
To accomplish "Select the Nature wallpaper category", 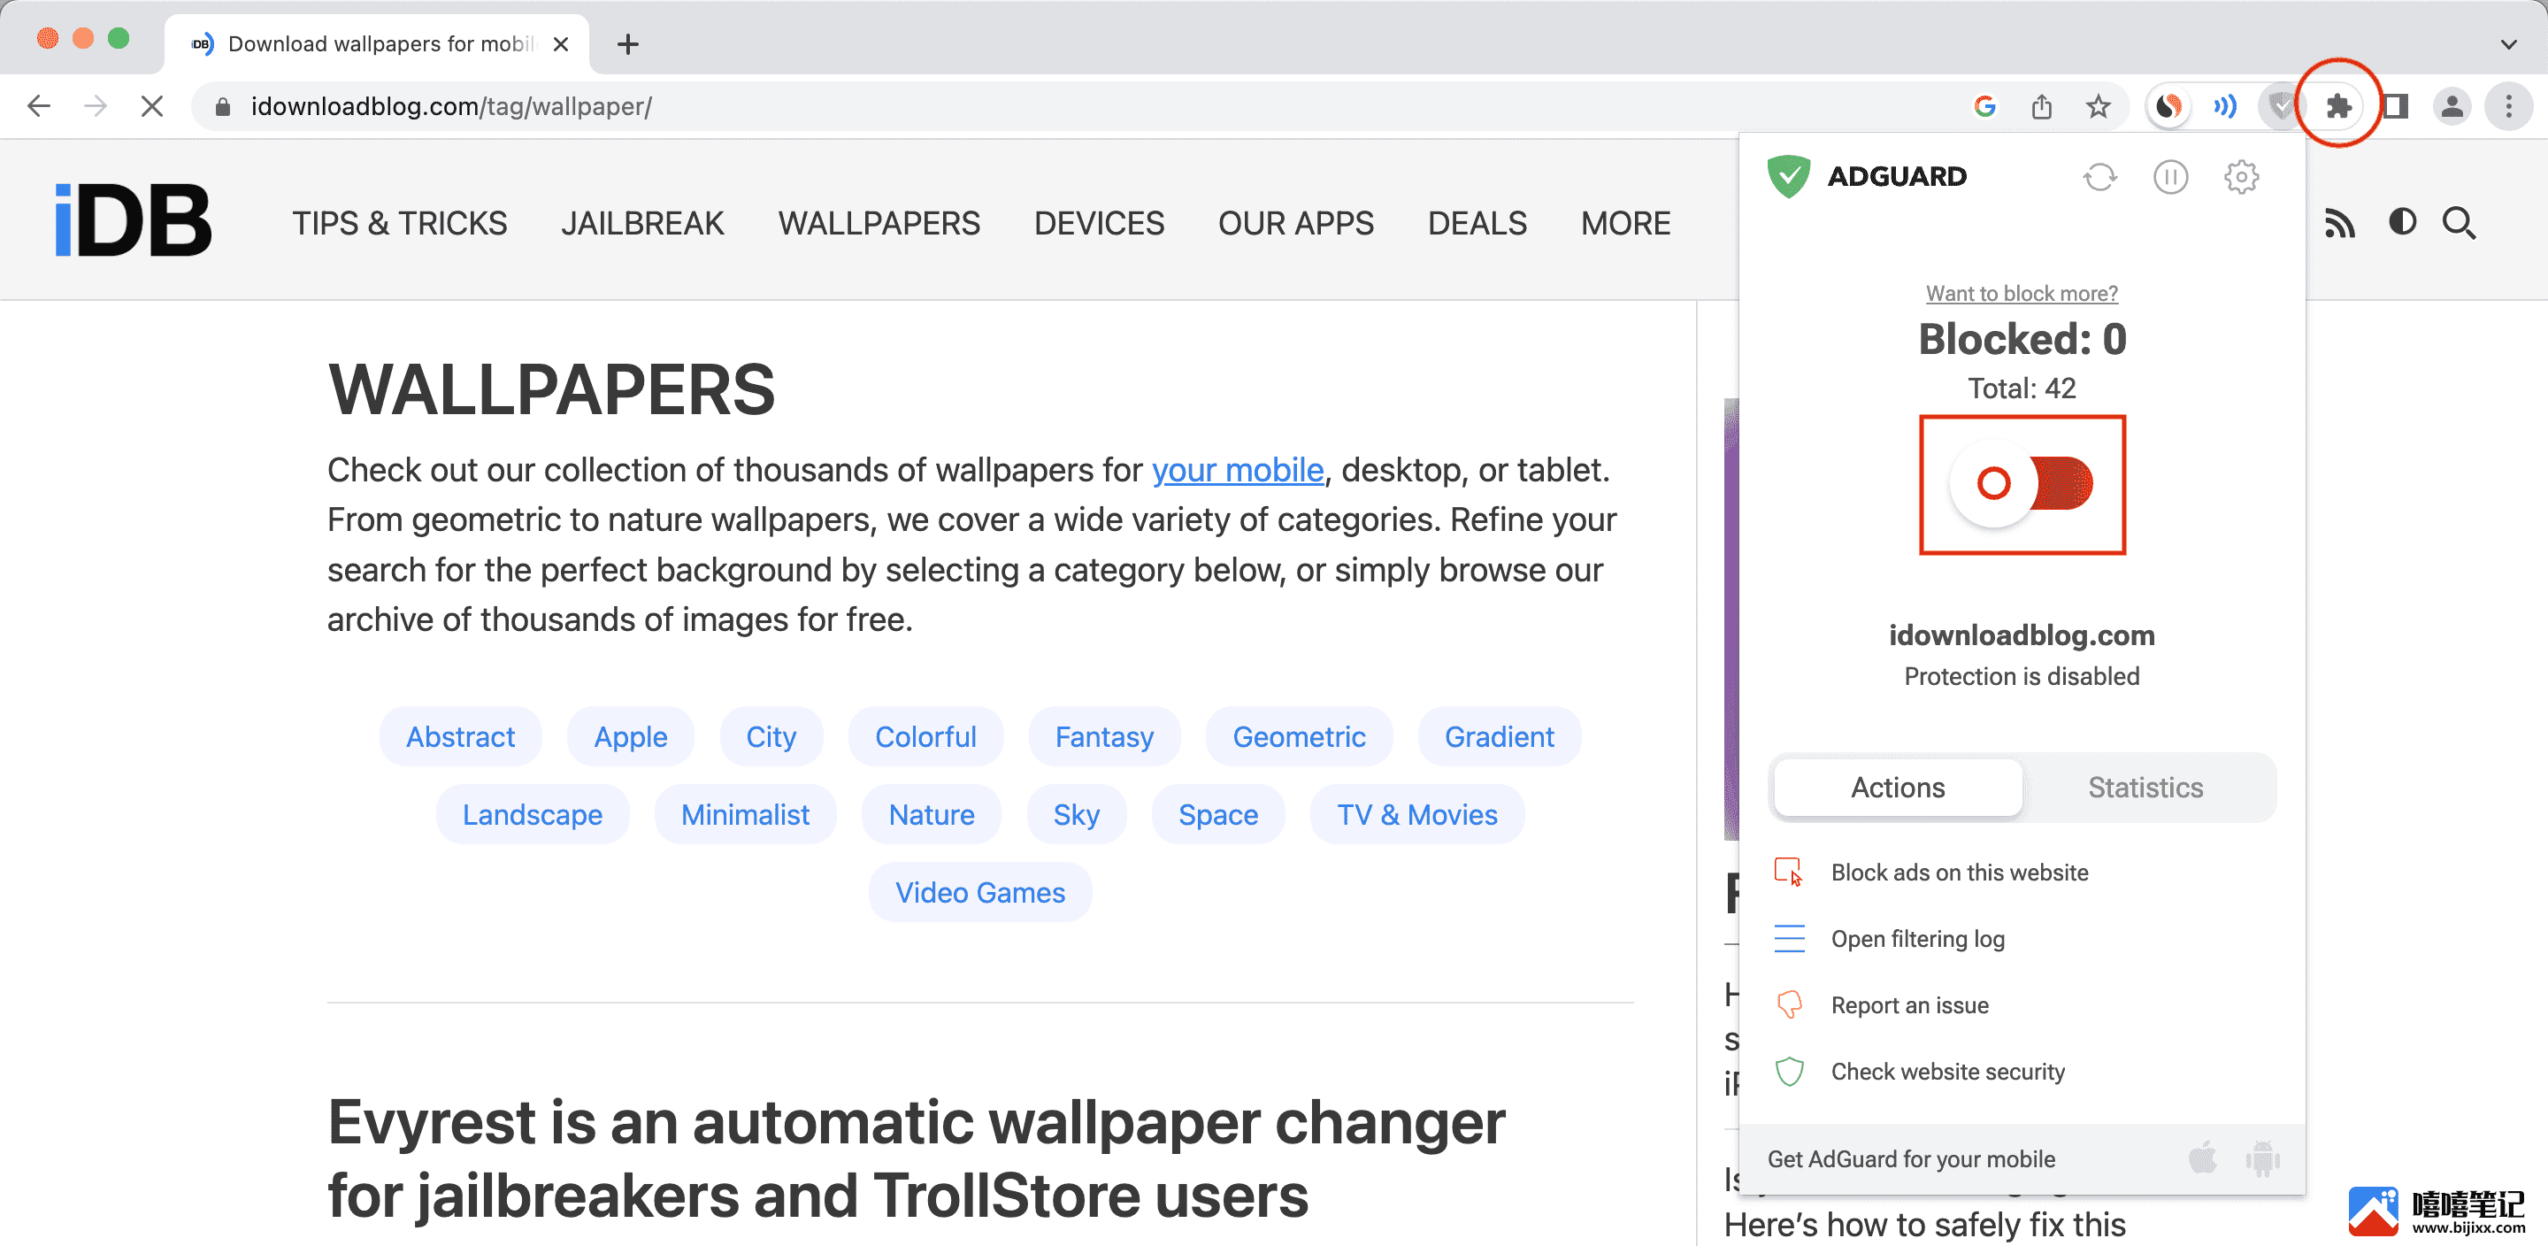I will (931, 814).
